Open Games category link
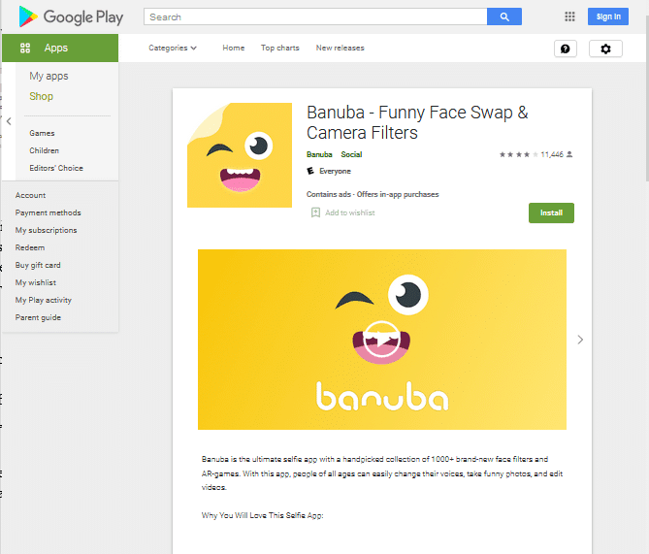This screenshot has width=649, height=554. (42, 133)
